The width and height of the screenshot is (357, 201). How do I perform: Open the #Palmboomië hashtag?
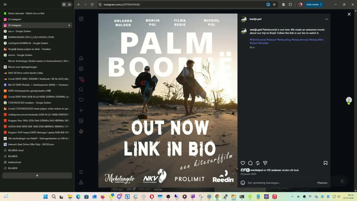(257, 40)
